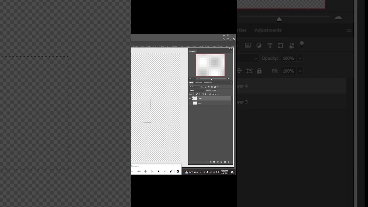Select the Layer 3 name text
The height and width of the screenshot is (207, 368).
tap(200, 103)
